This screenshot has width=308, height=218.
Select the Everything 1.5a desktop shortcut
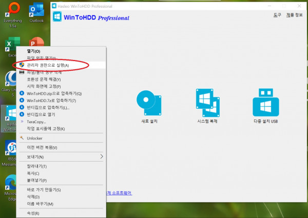[x=13, y=15]
